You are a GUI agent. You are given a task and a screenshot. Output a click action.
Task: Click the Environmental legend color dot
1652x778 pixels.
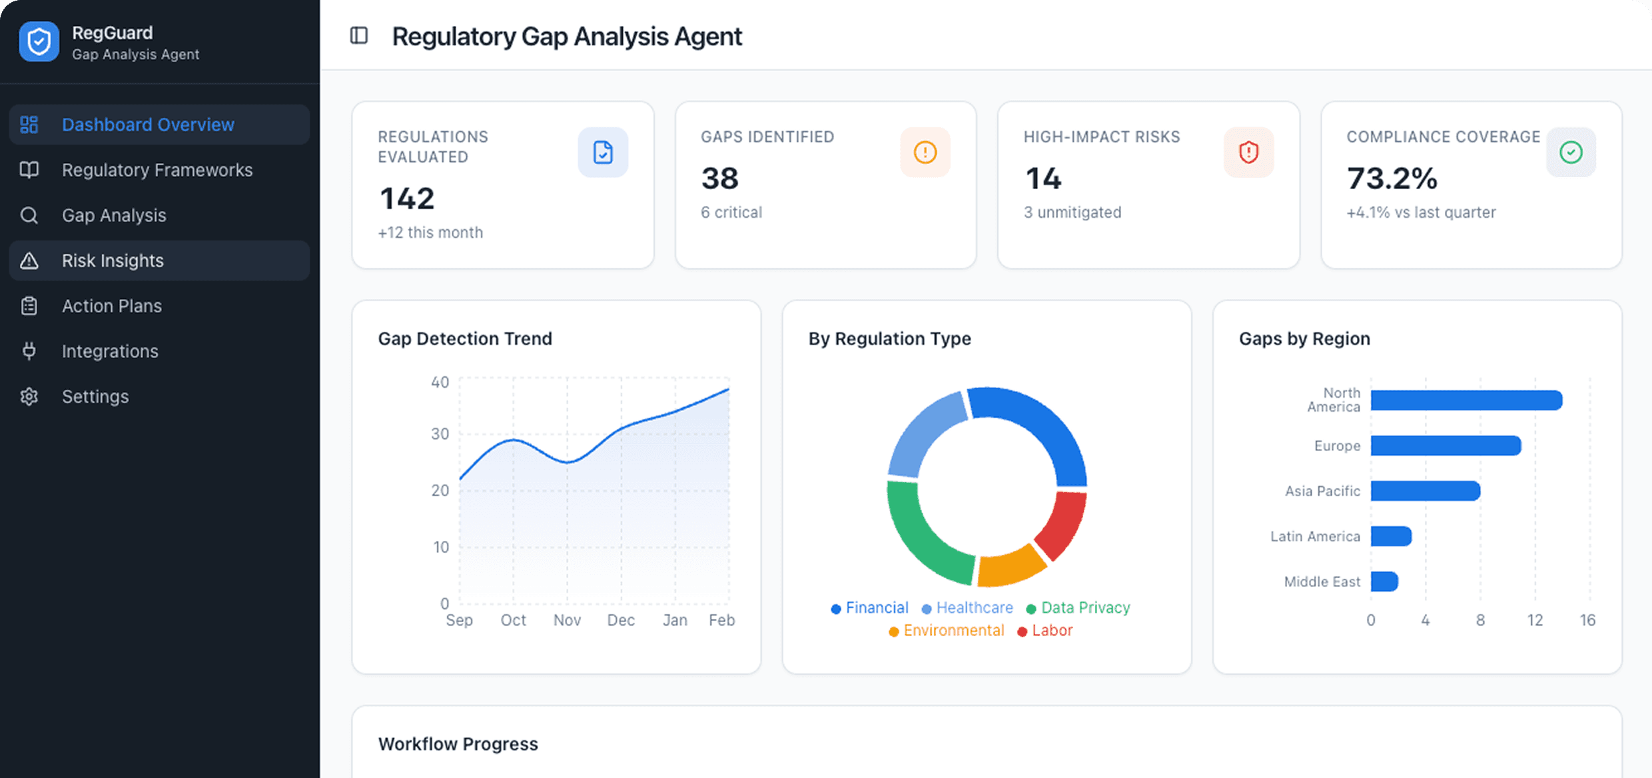pyautogui.click(x=893, y=631)
